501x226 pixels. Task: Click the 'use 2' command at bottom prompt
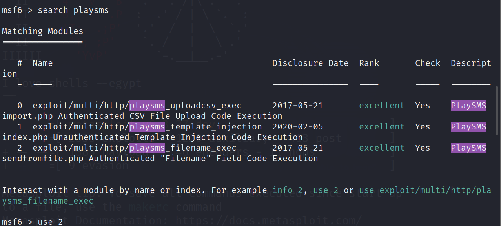click(50, 222)
